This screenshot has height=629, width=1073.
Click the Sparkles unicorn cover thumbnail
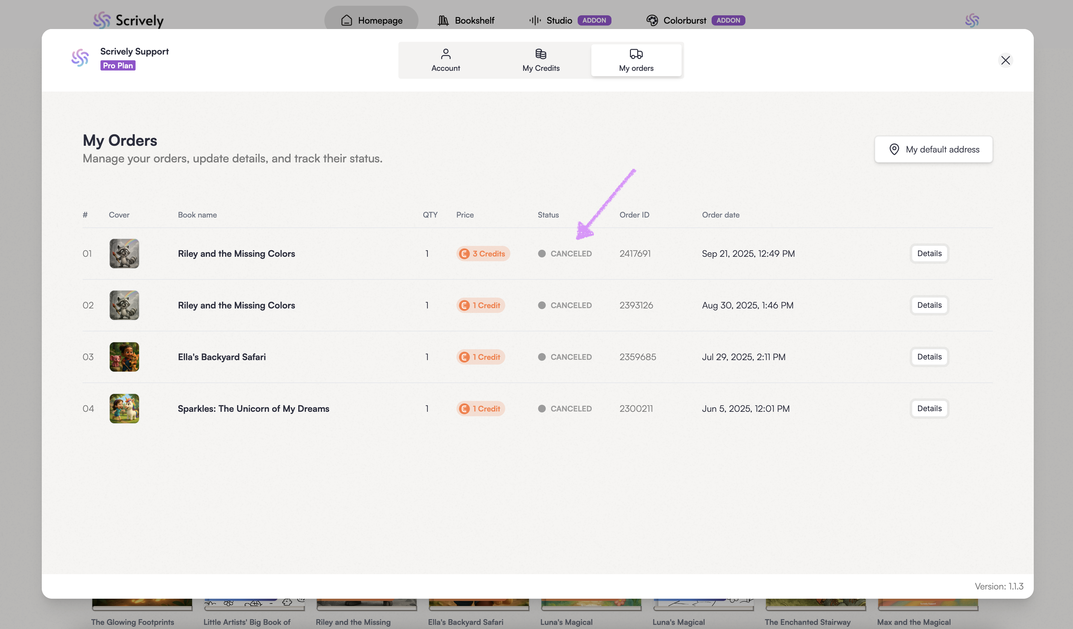(124, 408)
